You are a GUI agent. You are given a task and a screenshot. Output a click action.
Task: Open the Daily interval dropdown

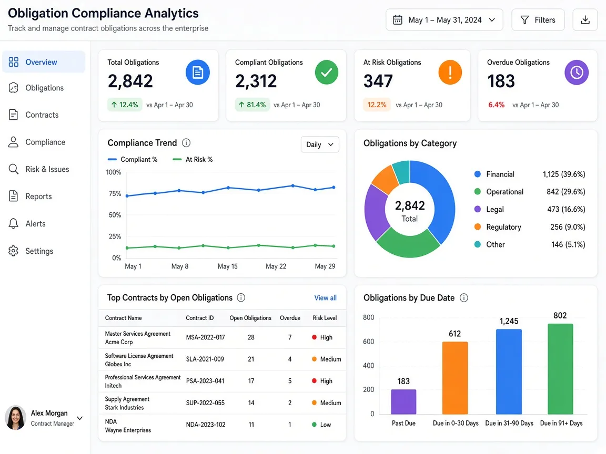(x=320, y=145)
